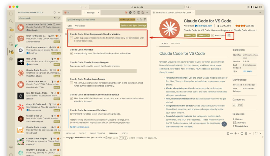This screenshot has height=156, width=270.
Task: Click the Claude Code icon in editor toolbar
Action: 126,12
